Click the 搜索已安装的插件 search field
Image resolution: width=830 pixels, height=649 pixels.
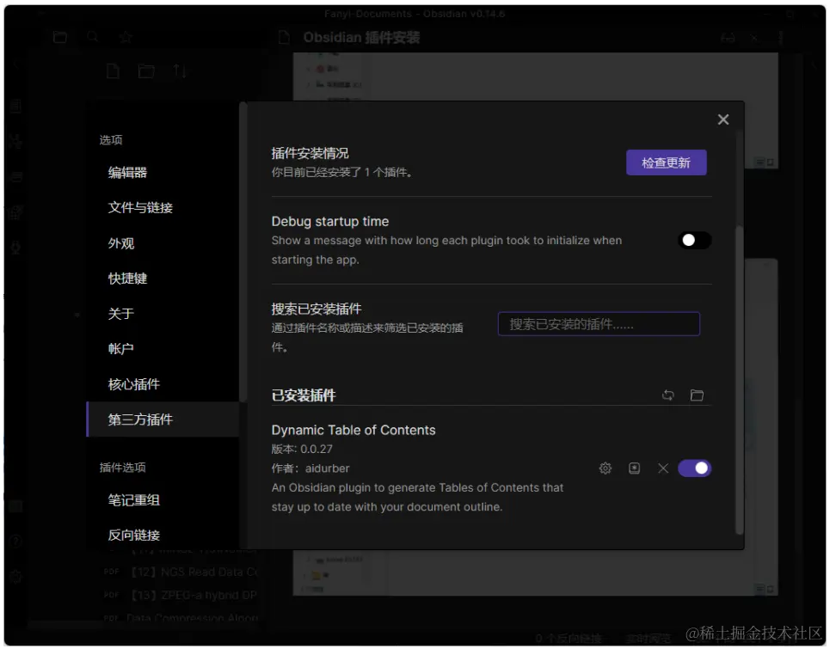(x=599, y=324)
